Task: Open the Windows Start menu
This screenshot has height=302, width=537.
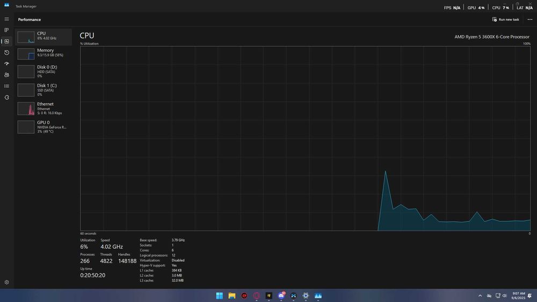Action: (220, 296)
